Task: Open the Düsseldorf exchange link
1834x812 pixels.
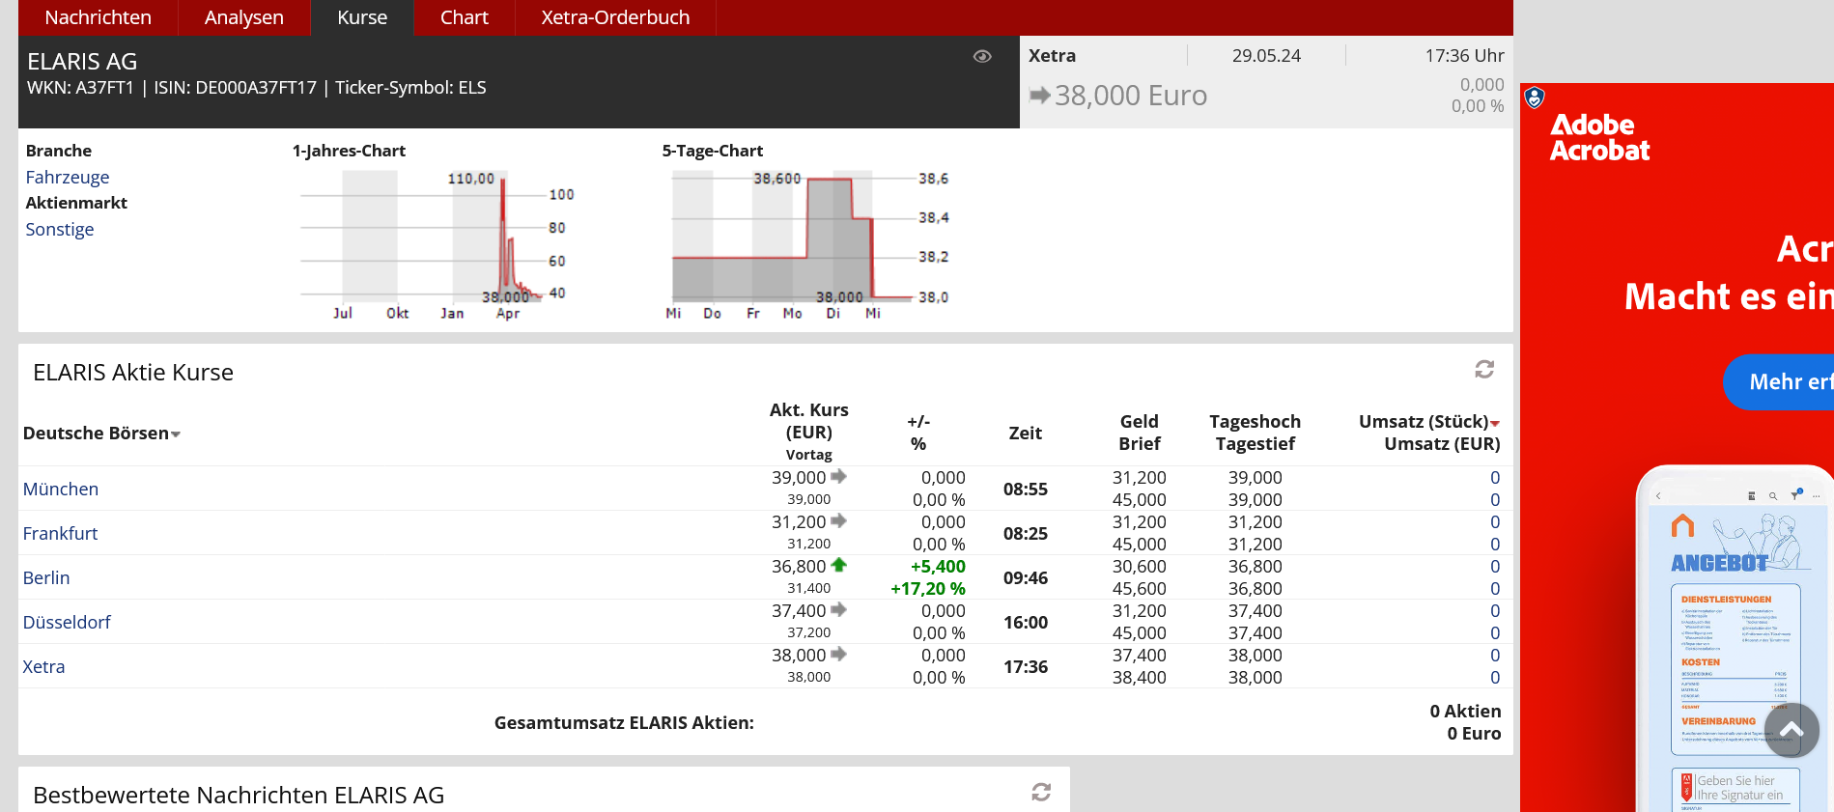Action: pos(67,622)
